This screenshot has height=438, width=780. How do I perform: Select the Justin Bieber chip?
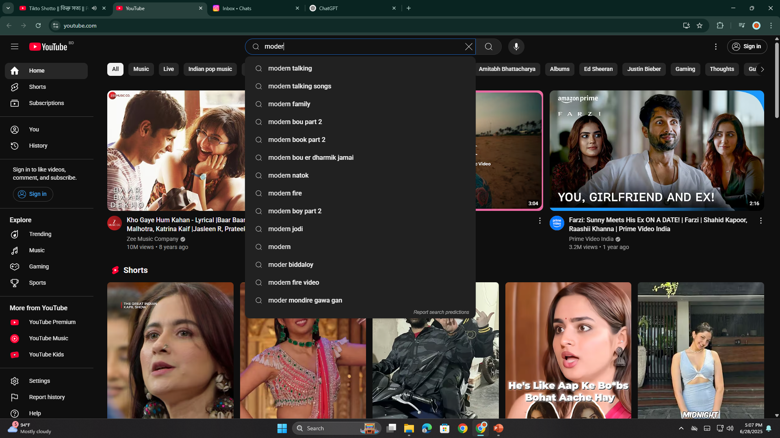[x=644, y=69]
